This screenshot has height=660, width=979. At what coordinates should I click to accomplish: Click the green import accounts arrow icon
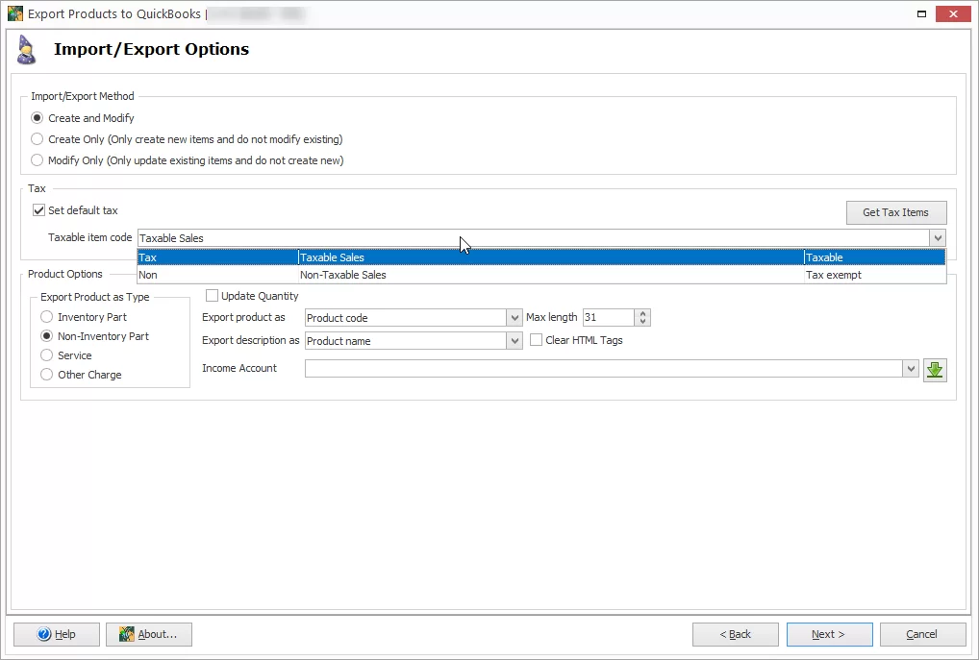934,369
